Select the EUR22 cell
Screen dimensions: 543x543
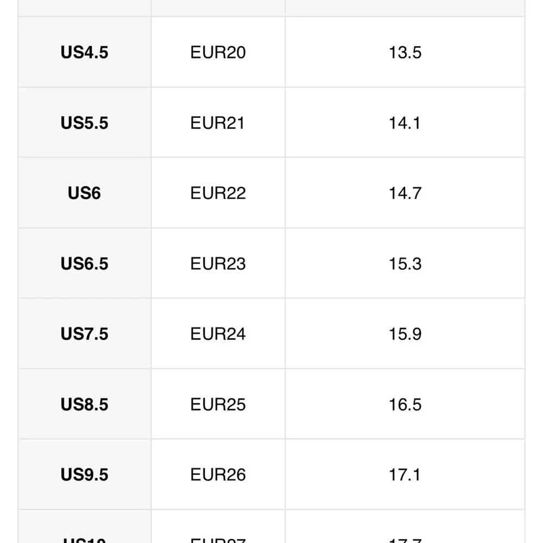(218, 193)
